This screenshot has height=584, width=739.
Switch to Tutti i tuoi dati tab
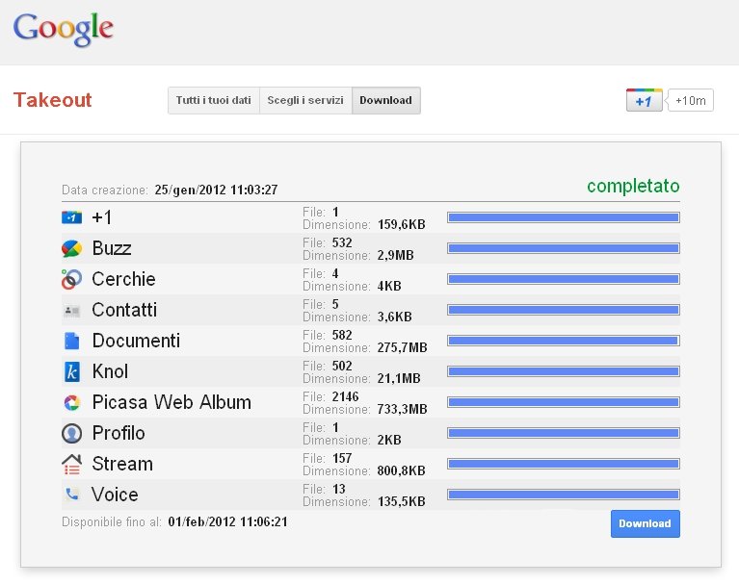[214, 100]
